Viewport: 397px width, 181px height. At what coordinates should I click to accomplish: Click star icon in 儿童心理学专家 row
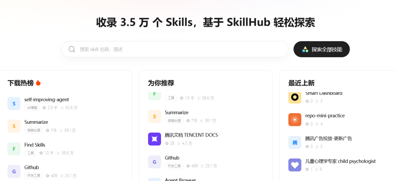[307, 169]
